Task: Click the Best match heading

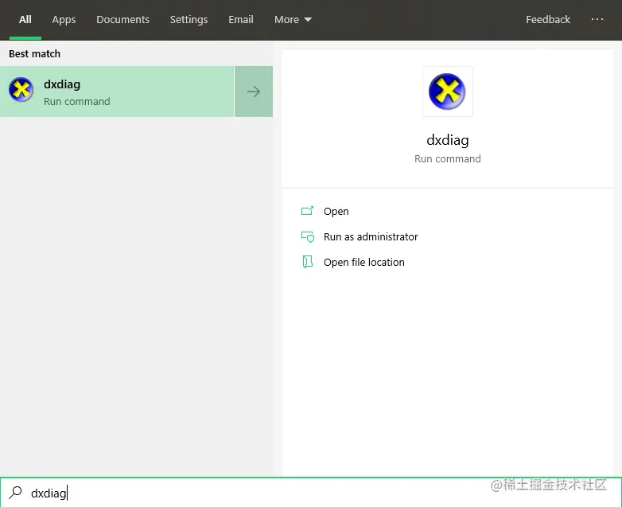Action: pyautogui.click(x=34, y=53)
